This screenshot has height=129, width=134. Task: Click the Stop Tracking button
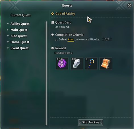click(91, 122)
